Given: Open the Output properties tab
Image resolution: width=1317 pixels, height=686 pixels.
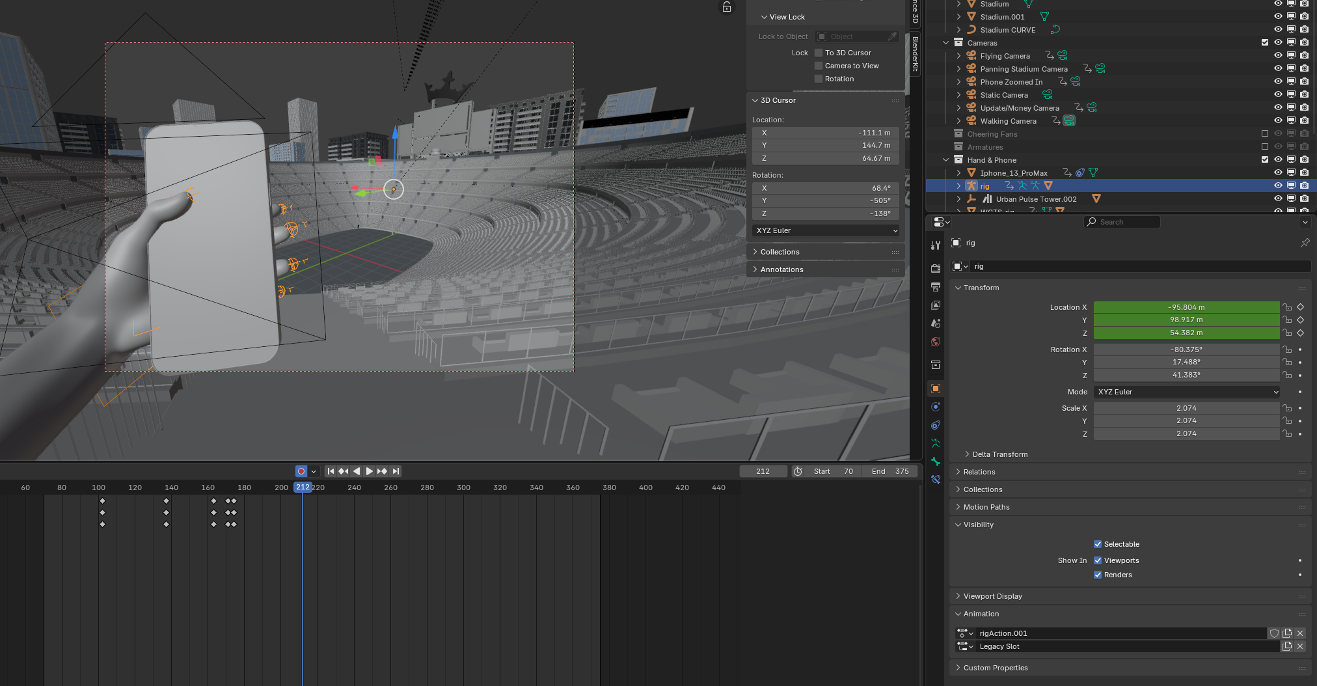Looking at the screenshot, I should pos(936,286).
